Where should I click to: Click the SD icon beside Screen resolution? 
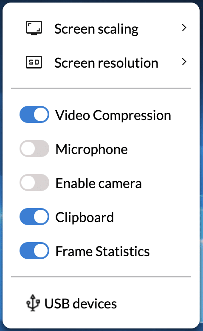(x=34, y=62)
